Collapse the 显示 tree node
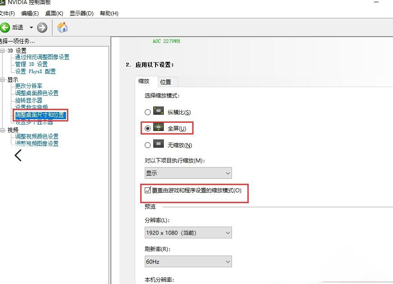 [x=3, y=80]
